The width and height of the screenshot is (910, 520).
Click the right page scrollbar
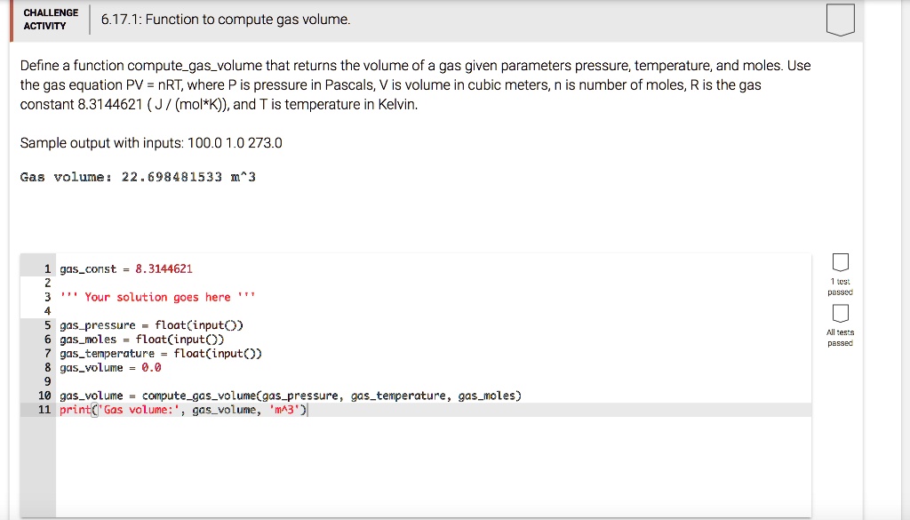pyautogui.click(x=905, y=258)
